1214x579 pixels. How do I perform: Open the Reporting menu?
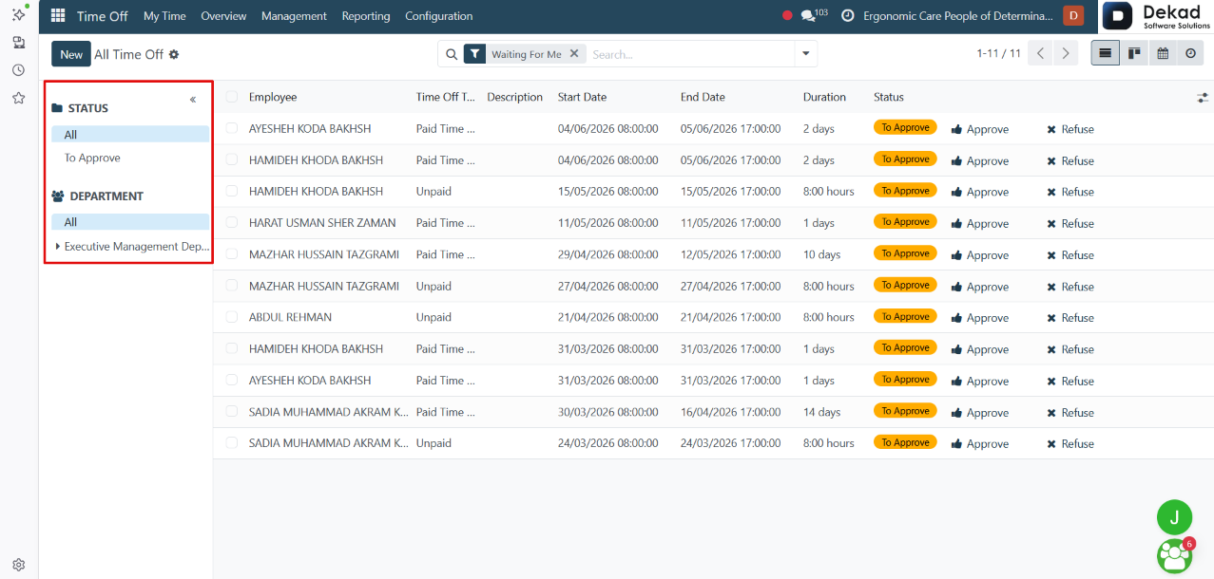(x=366, y=16)
